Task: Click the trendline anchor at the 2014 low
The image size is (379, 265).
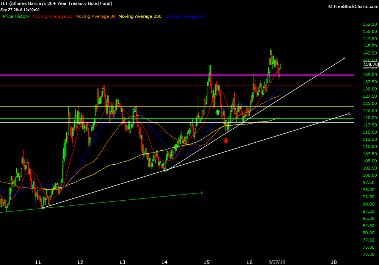Action: (166, 171)
